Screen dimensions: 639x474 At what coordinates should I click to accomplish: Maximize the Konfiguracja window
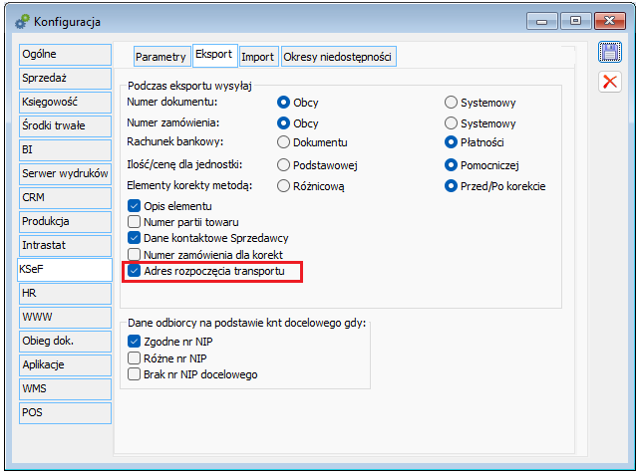(575, 21)
